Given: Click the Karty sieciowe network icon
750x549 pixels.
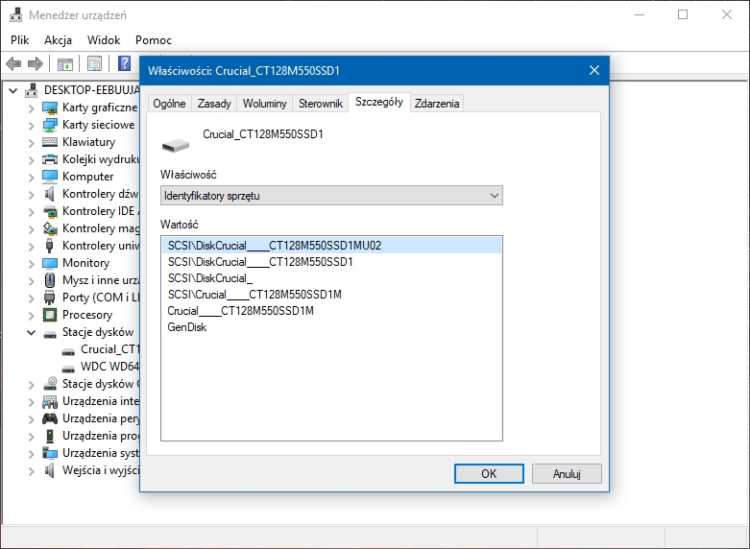Looking at the screenshot, I should [x=50, y=125].
